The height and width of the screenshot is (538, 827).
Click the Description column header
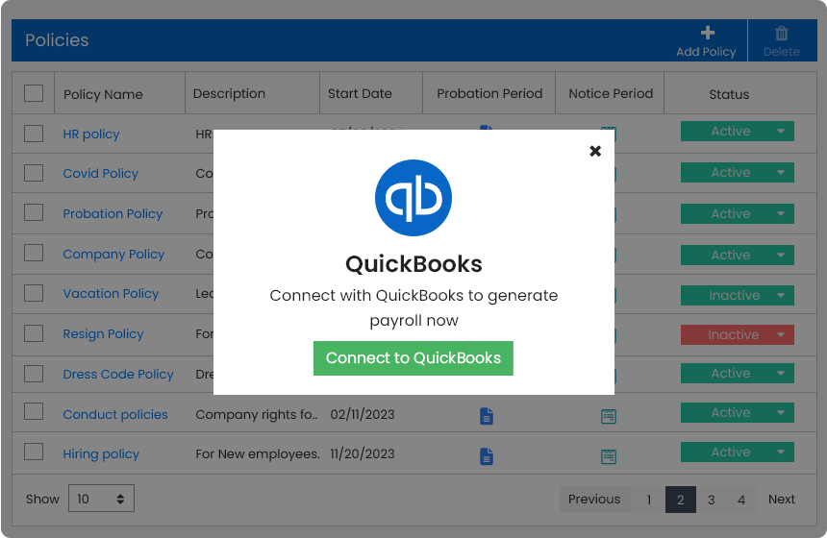[229, 93]
